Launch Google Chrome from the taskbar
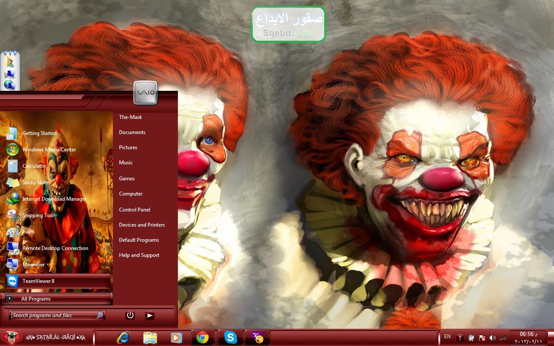The width and height of the screenshot is (554, 346). click(x=202, y=338)
